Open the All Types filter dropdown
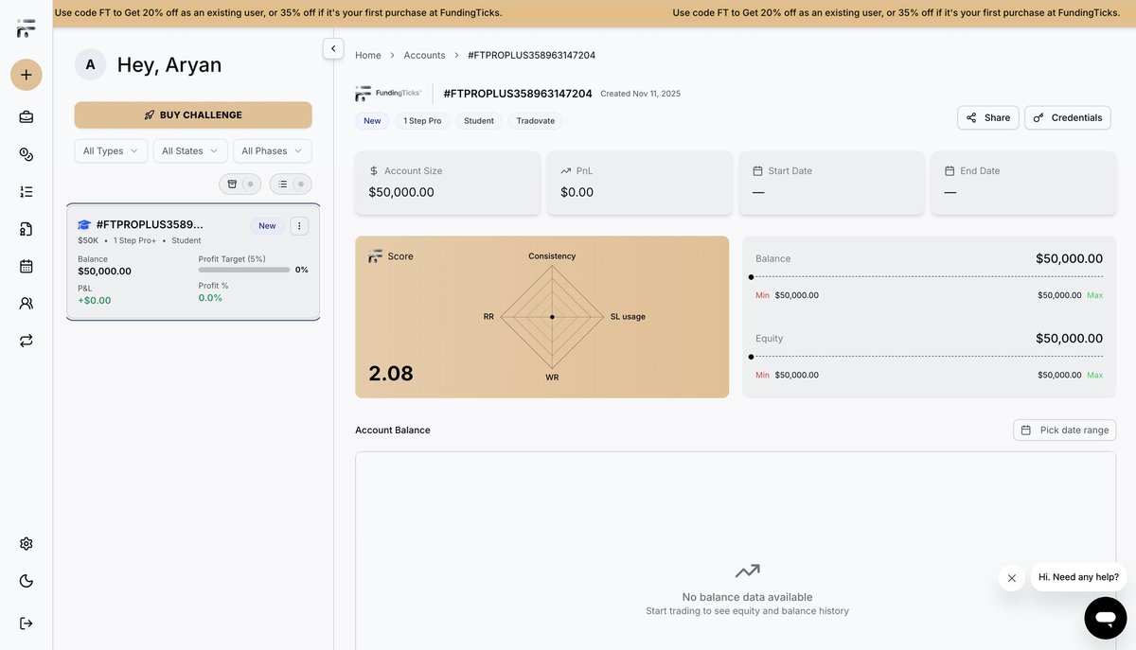This screenshot has height=650, width=1136. pyautogui.click(x=111, y=150)
